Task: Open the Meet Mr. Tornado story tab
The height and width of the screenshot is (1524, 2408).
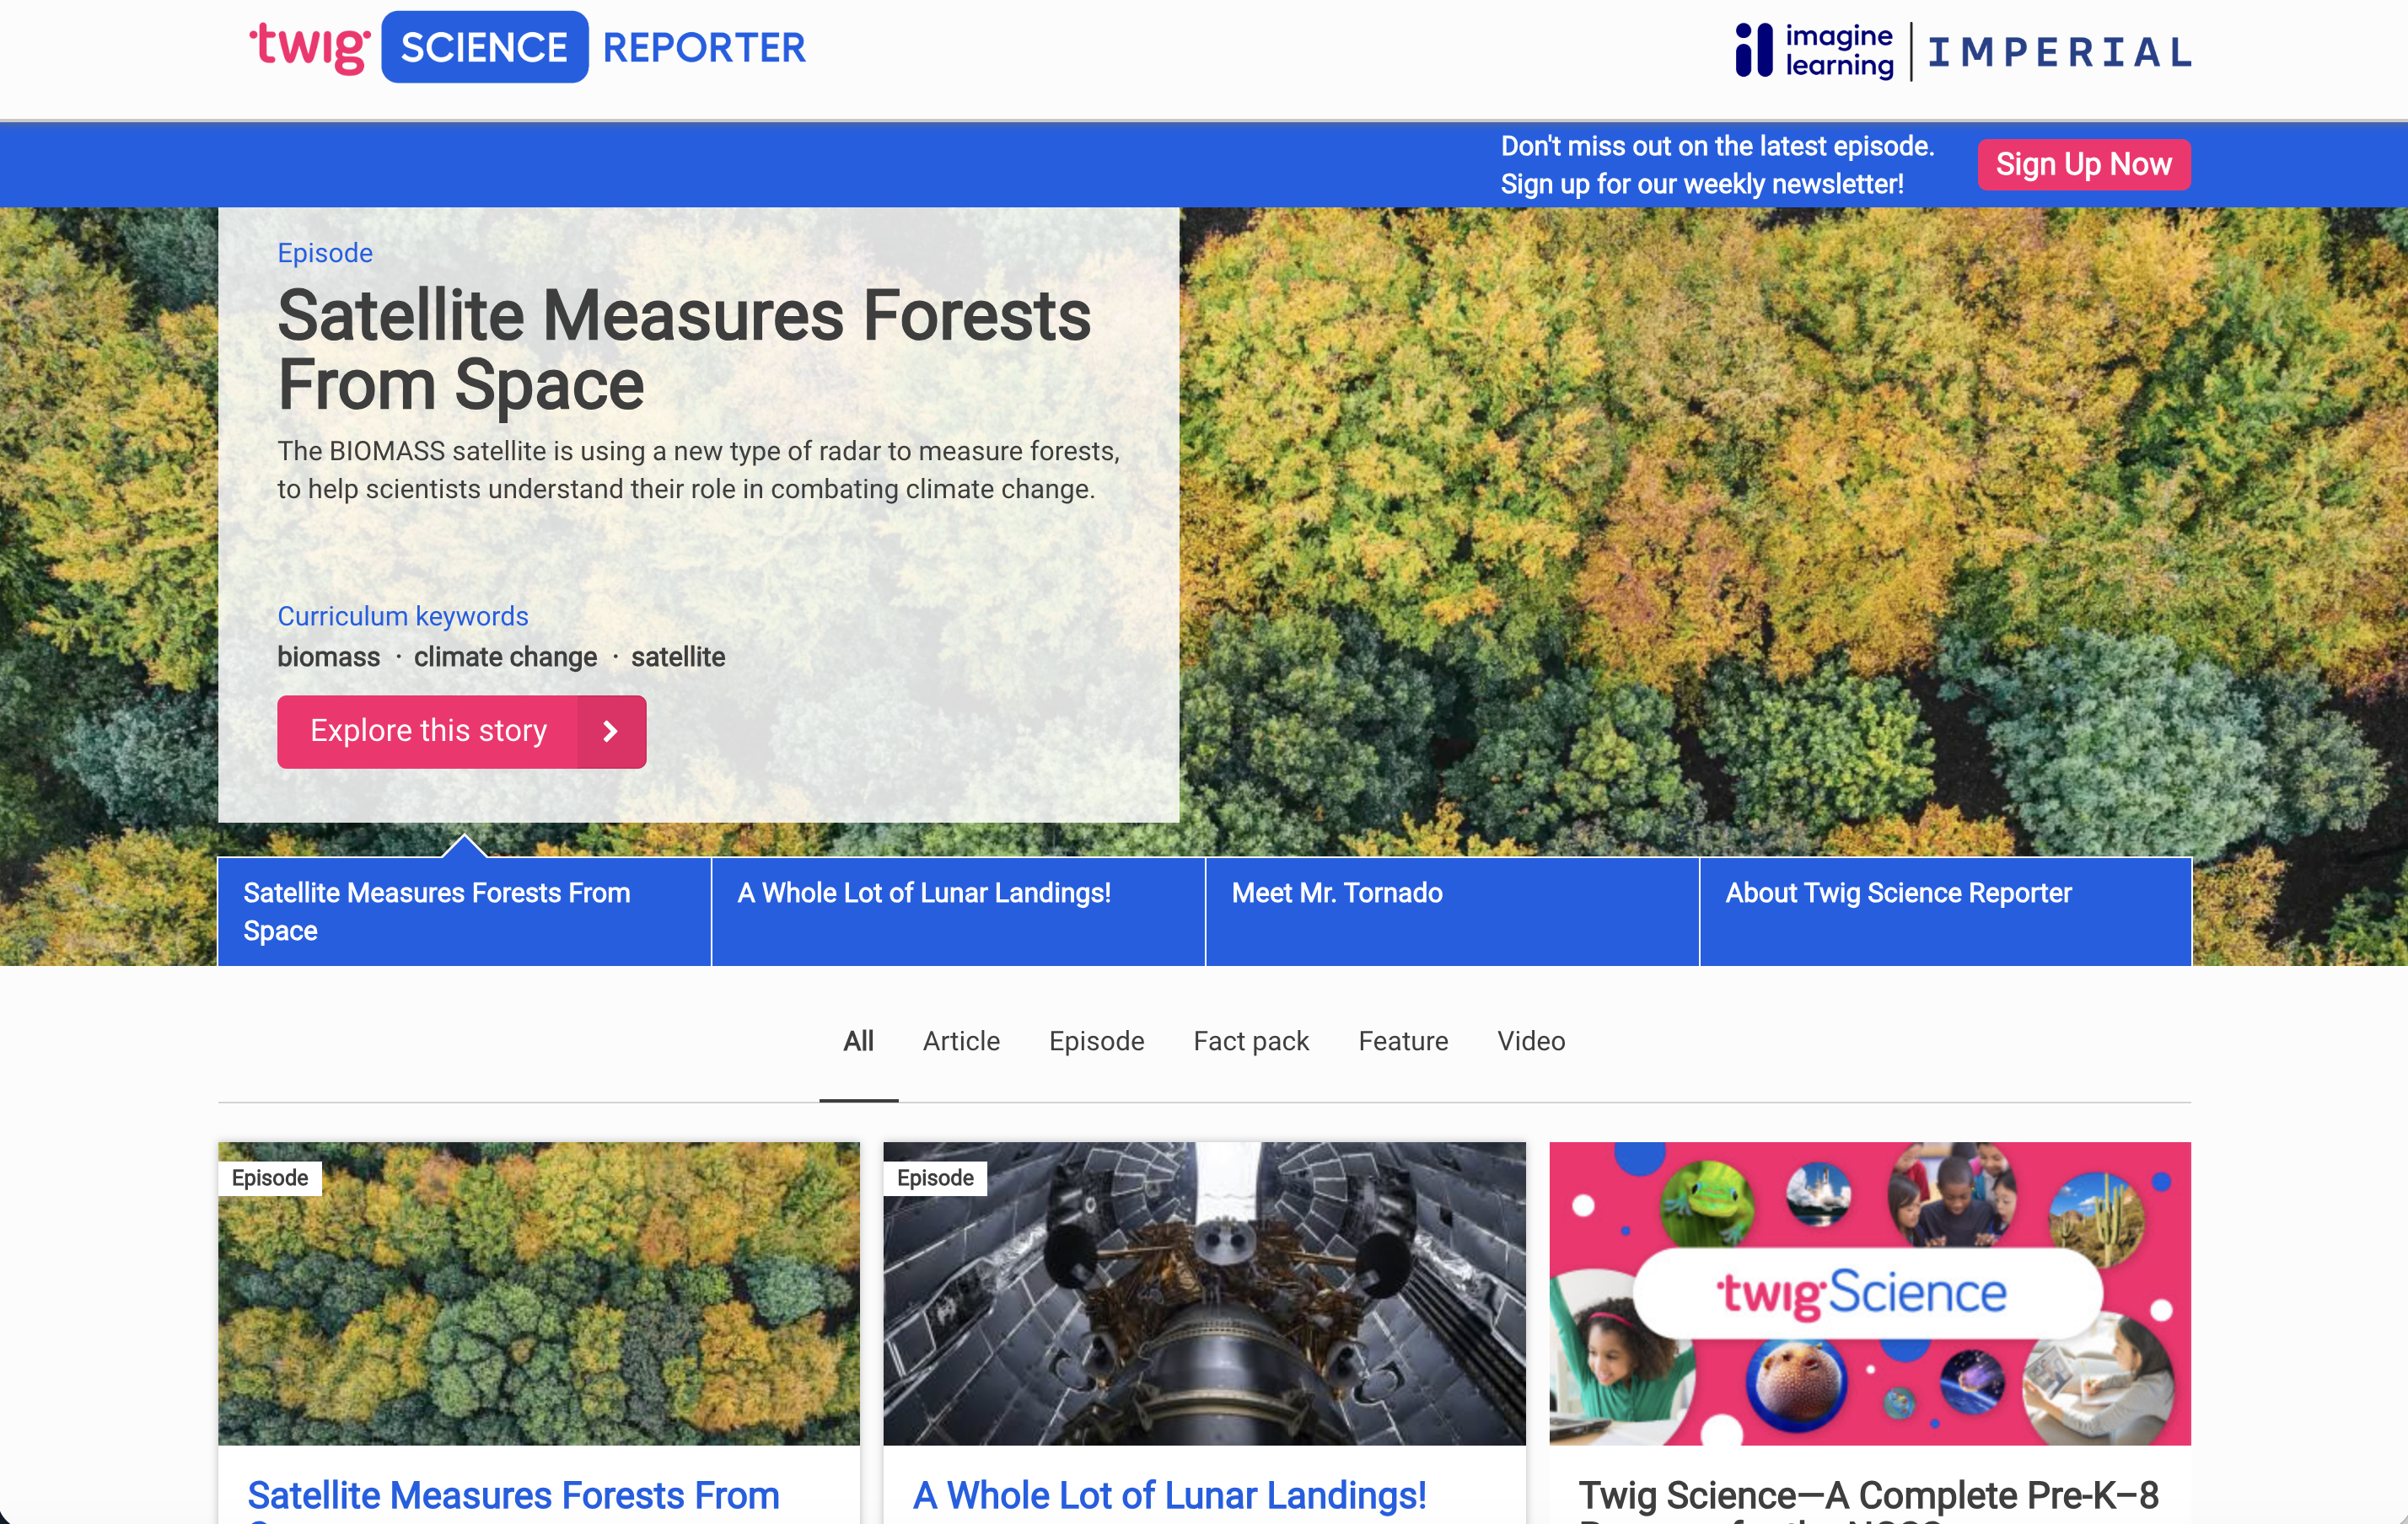Action: pyautogui.click(x=1337, y=893)
